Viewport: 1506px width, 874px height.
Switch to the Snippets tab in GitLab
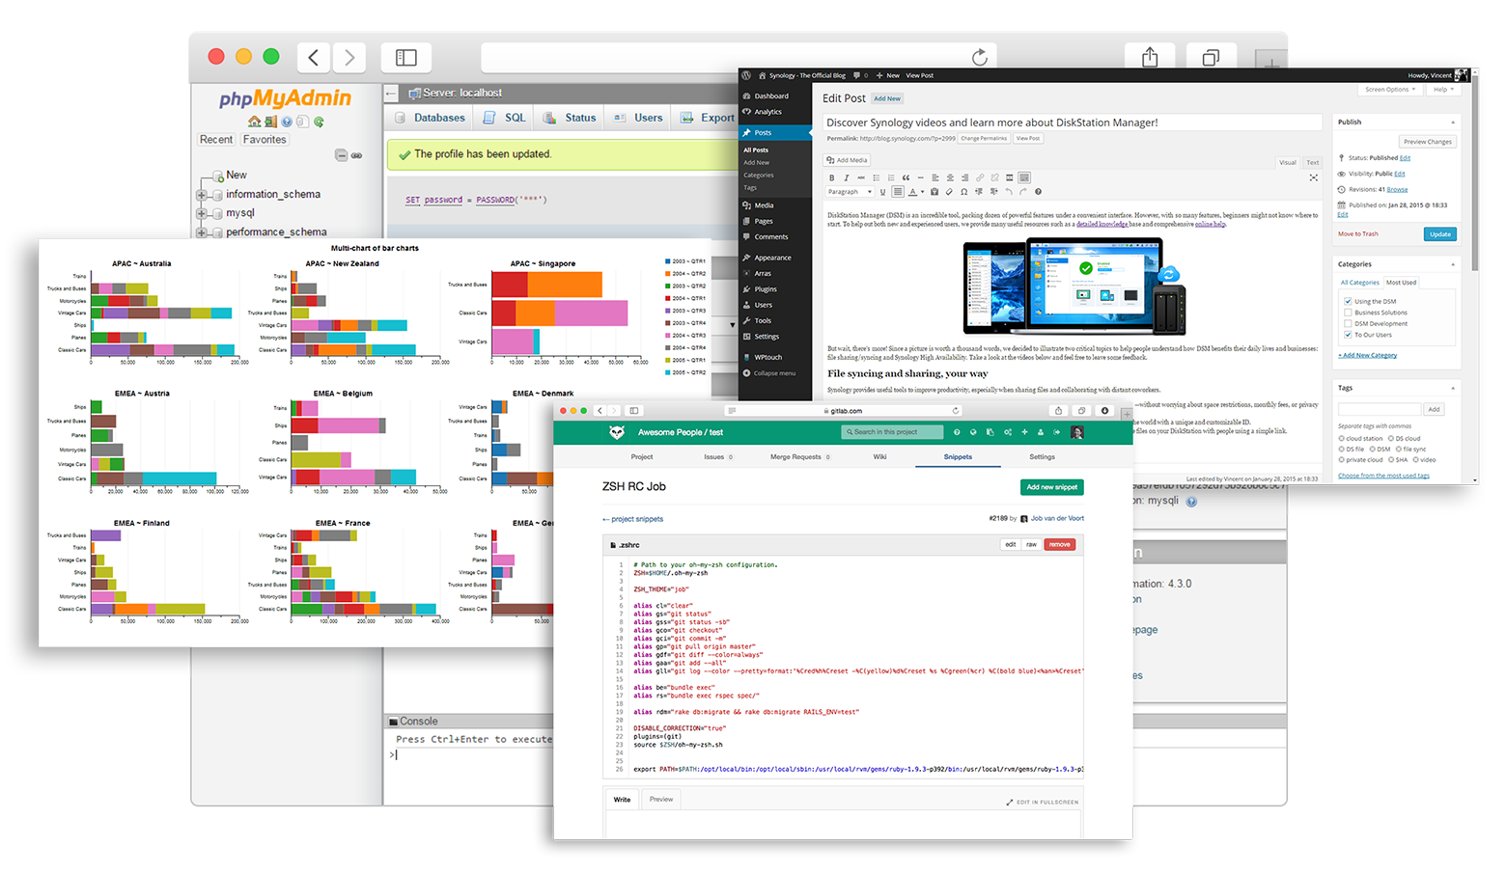point(958,457)
